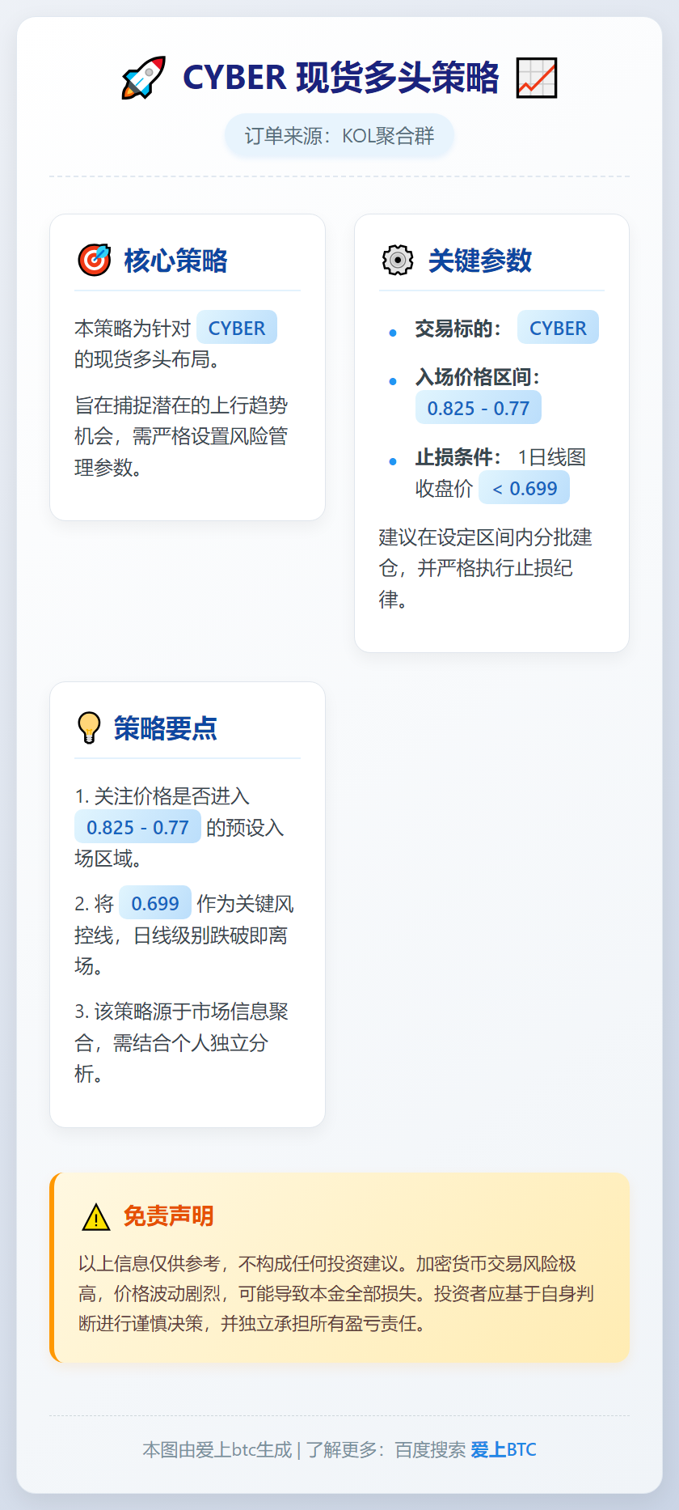Open the 爱上BTC link in the footer
679x1510 pixels.
click(x=504, y=1449)
